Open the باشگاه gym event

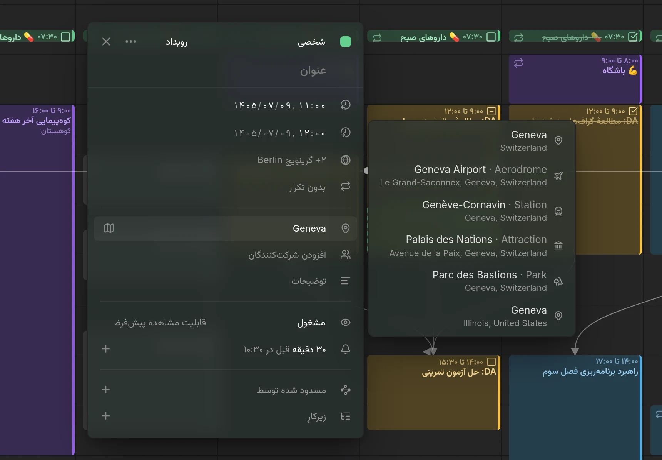[x=575, y=79]
